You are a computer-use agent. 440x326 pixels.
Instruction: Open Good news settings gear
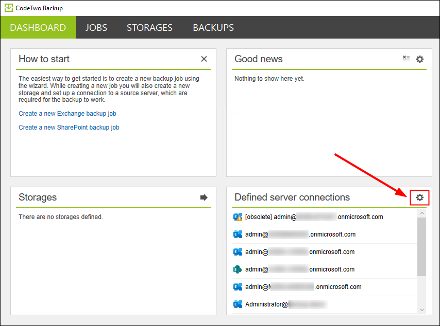(420, 59)
